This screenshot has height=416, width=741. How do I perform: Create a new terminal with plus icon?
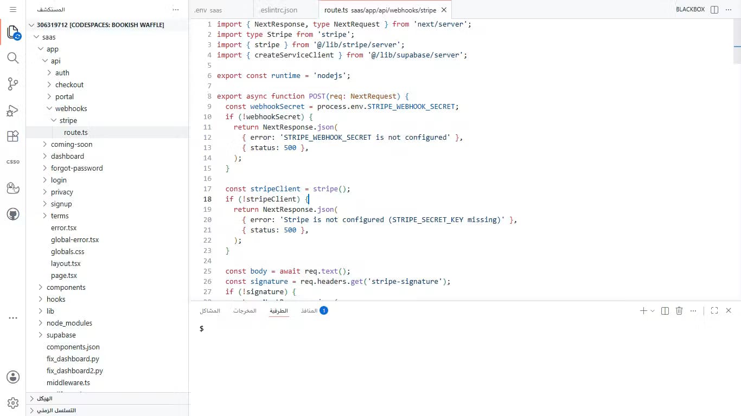point(643,310)
